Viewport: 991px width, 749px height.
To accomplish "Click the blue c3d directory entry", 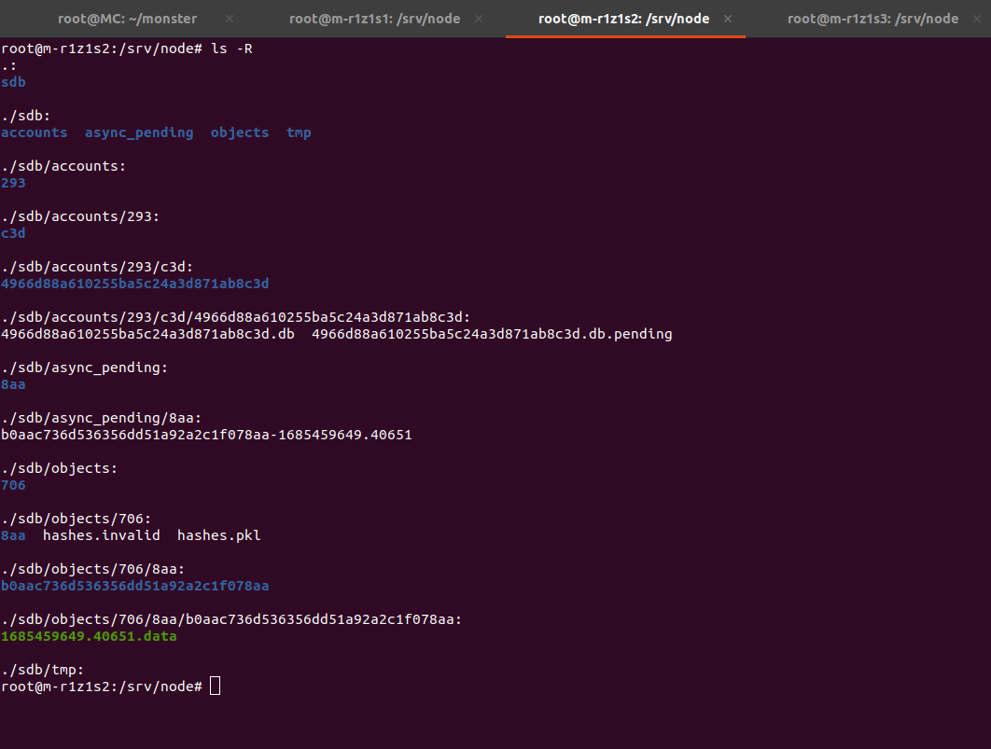I will click(13, 233).
